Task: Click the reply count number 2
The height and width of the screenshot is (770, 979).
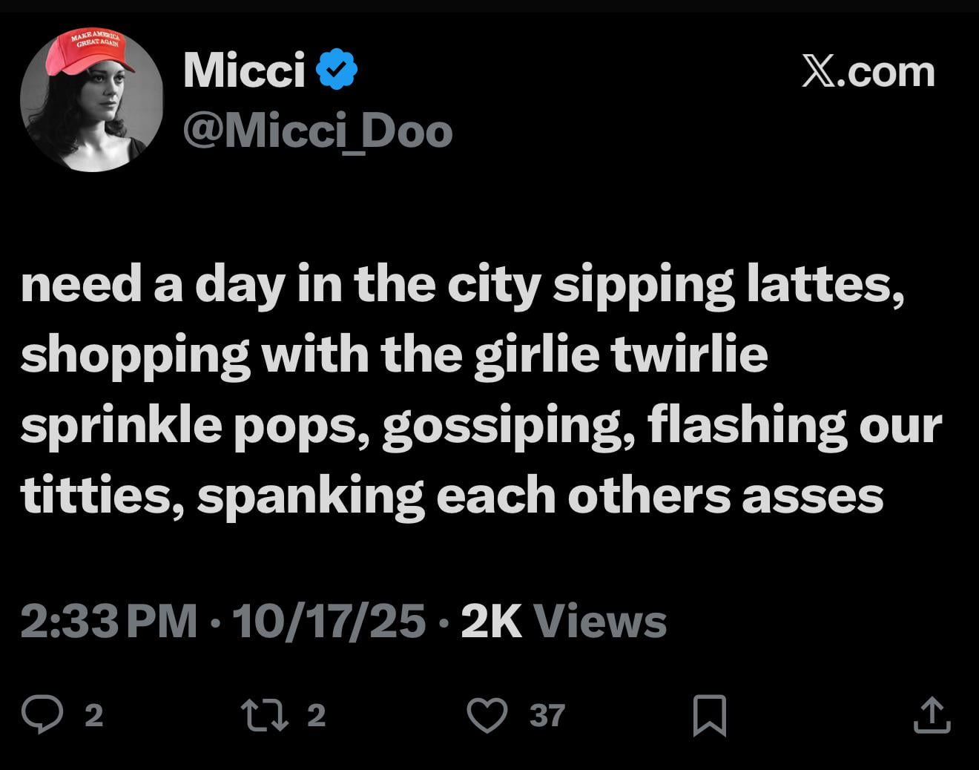Action: coord(93,715)
